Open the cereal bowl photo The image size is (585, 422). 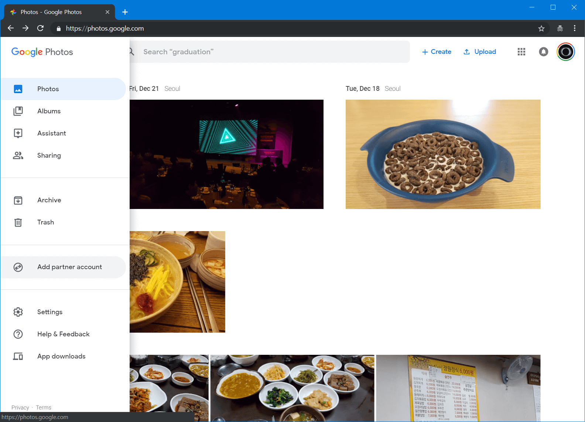tap(443, 154)
